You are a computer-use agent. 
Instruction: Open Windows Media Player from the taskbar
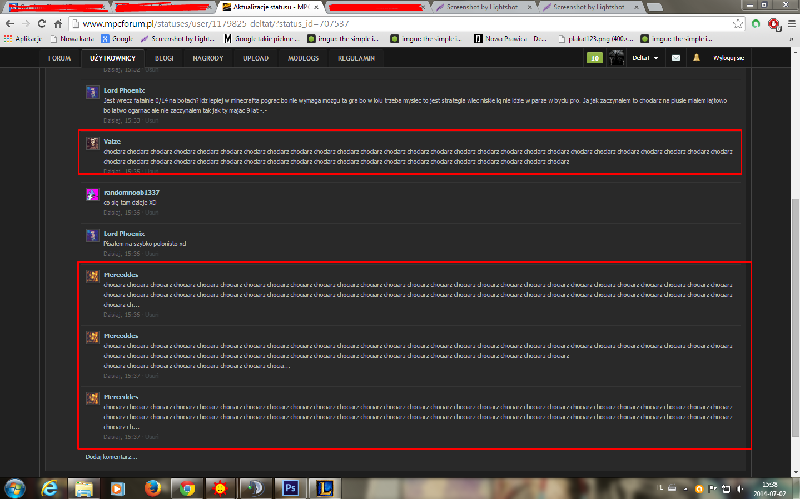118,488
